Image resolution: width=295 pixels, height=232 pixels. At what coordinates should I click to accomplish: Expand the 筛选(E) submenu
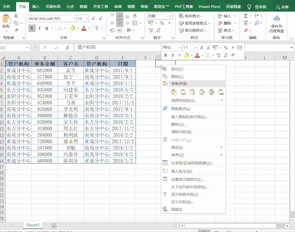coord(193,147)
